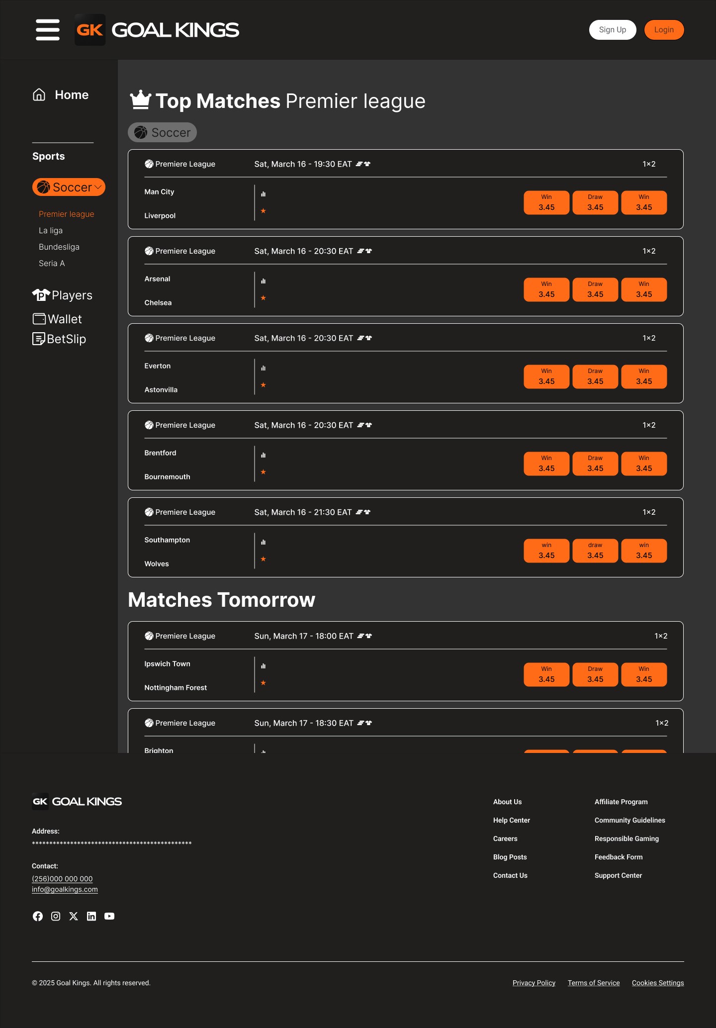This screenshot has width=716, height=1028.
Task: Open Help Center link
Action: (x=512, y=820)
